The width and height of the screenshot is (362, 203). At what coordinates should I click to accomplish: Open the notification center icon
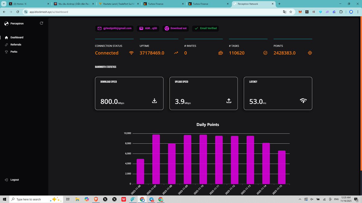[356, 199]
